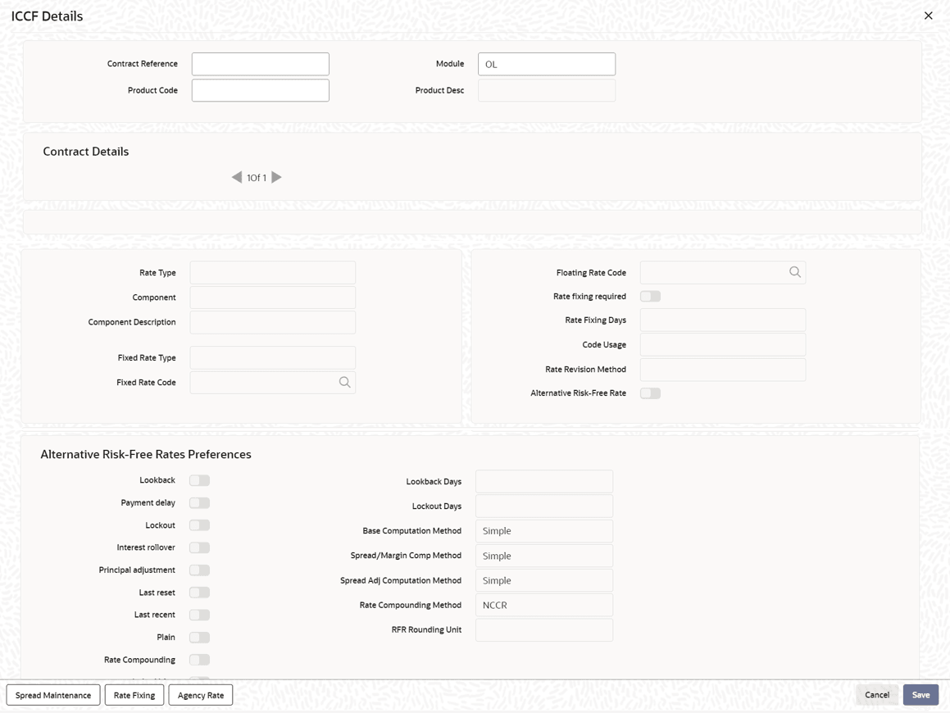The image size is (950, 713).
Task: Click the Floating Rate Code search icon
Action: pos(795,273)
